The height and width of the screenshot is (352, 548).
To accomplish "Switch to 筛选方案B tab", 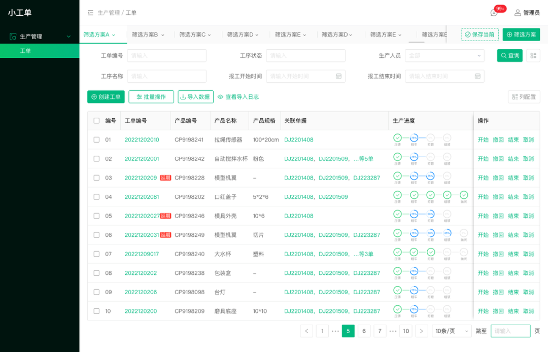I will point(145,34).
